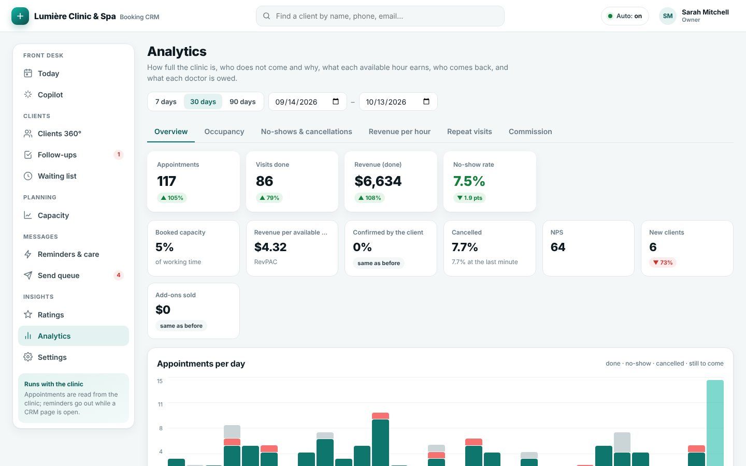746x466 pixels.
Task: Open the Sarah Mitchell account name
Action: (705, 12)
